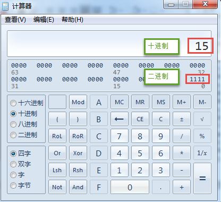The width and height of the screenshot is (221, 202).
Task: Click the hex digit F key
Action: [99, 187]
